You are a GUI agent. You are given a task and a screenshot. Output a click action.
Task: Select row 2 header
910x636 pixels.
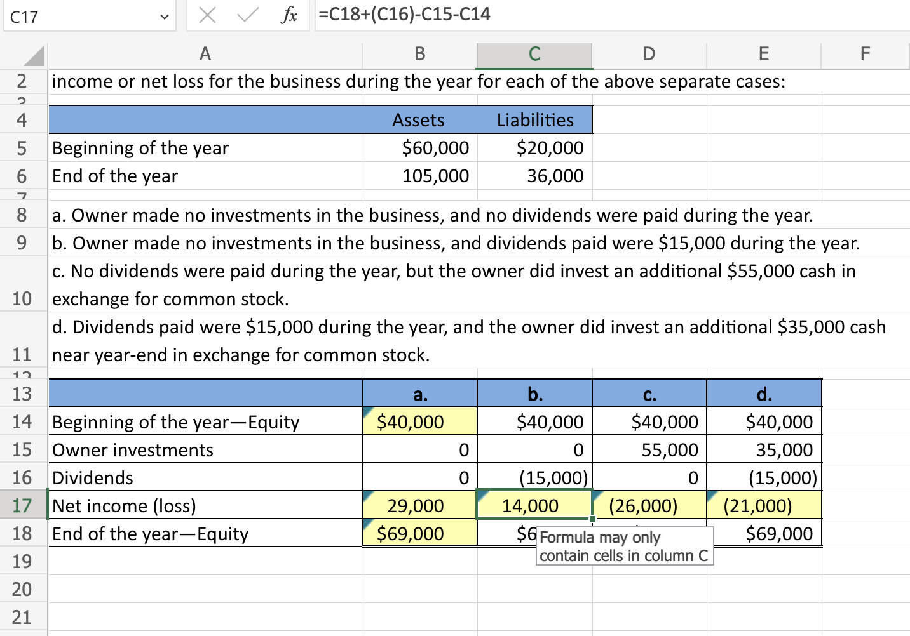[x=22, y=81]
